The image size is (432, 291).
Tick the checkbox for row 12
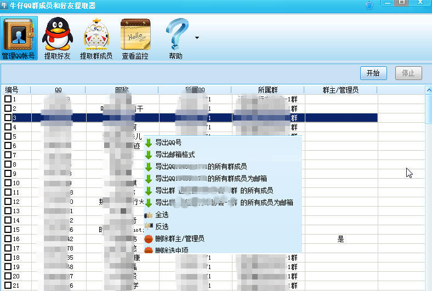coord(8,202)
